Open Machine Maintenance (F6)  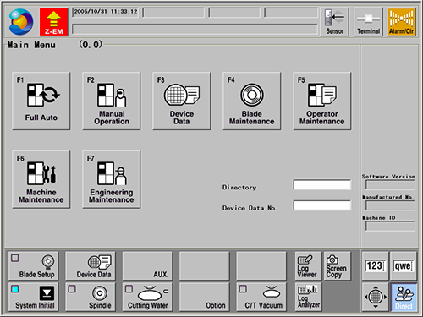pyautogui.click(x=41, y=179)
